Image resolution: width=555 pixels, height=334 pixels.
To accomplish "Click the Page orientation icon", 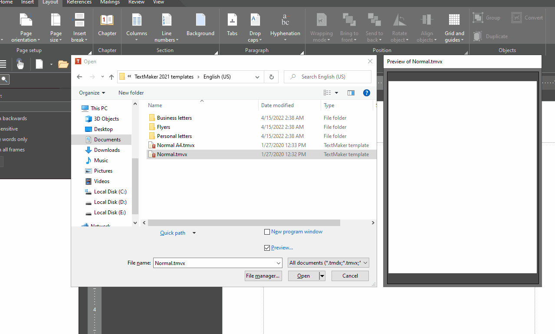I will (x=26, y=20).
